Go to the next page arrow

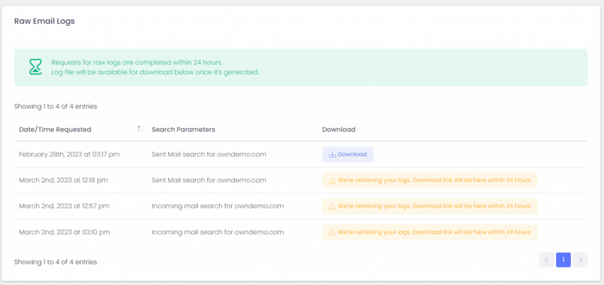click(580, 260)
